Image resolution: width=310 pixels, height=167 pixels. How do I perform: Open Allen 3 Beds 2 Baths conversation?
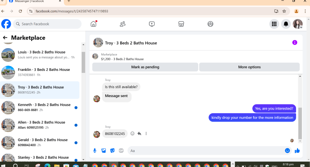(40, 125)
